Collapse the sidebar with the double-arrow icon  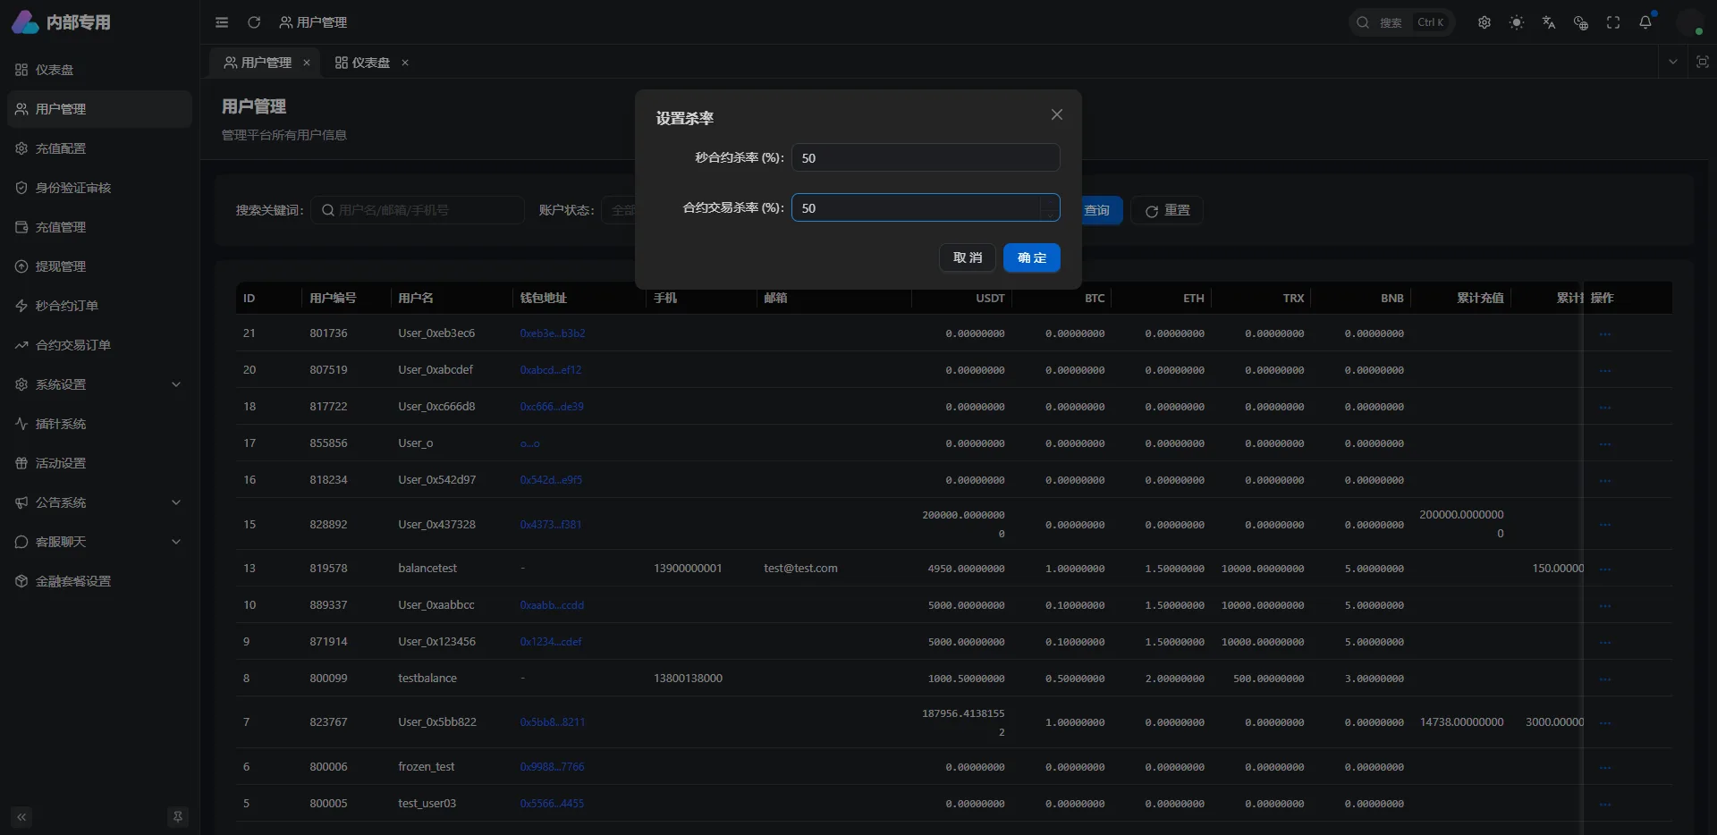[21, 816]
